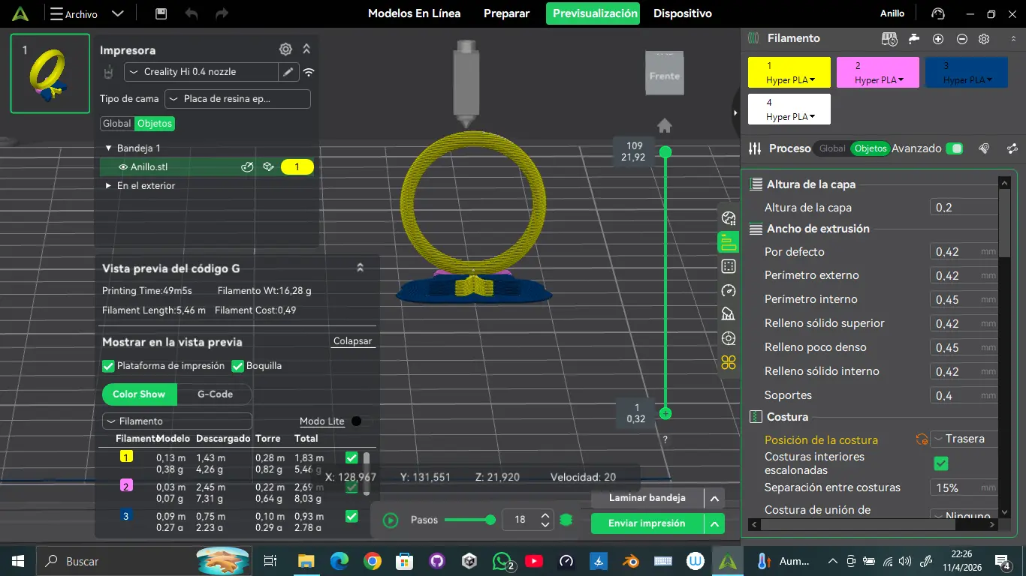Undo the last action with the arrow
Image resolution: width=1026 pixels, height=576 pixels.
(192, 13)
